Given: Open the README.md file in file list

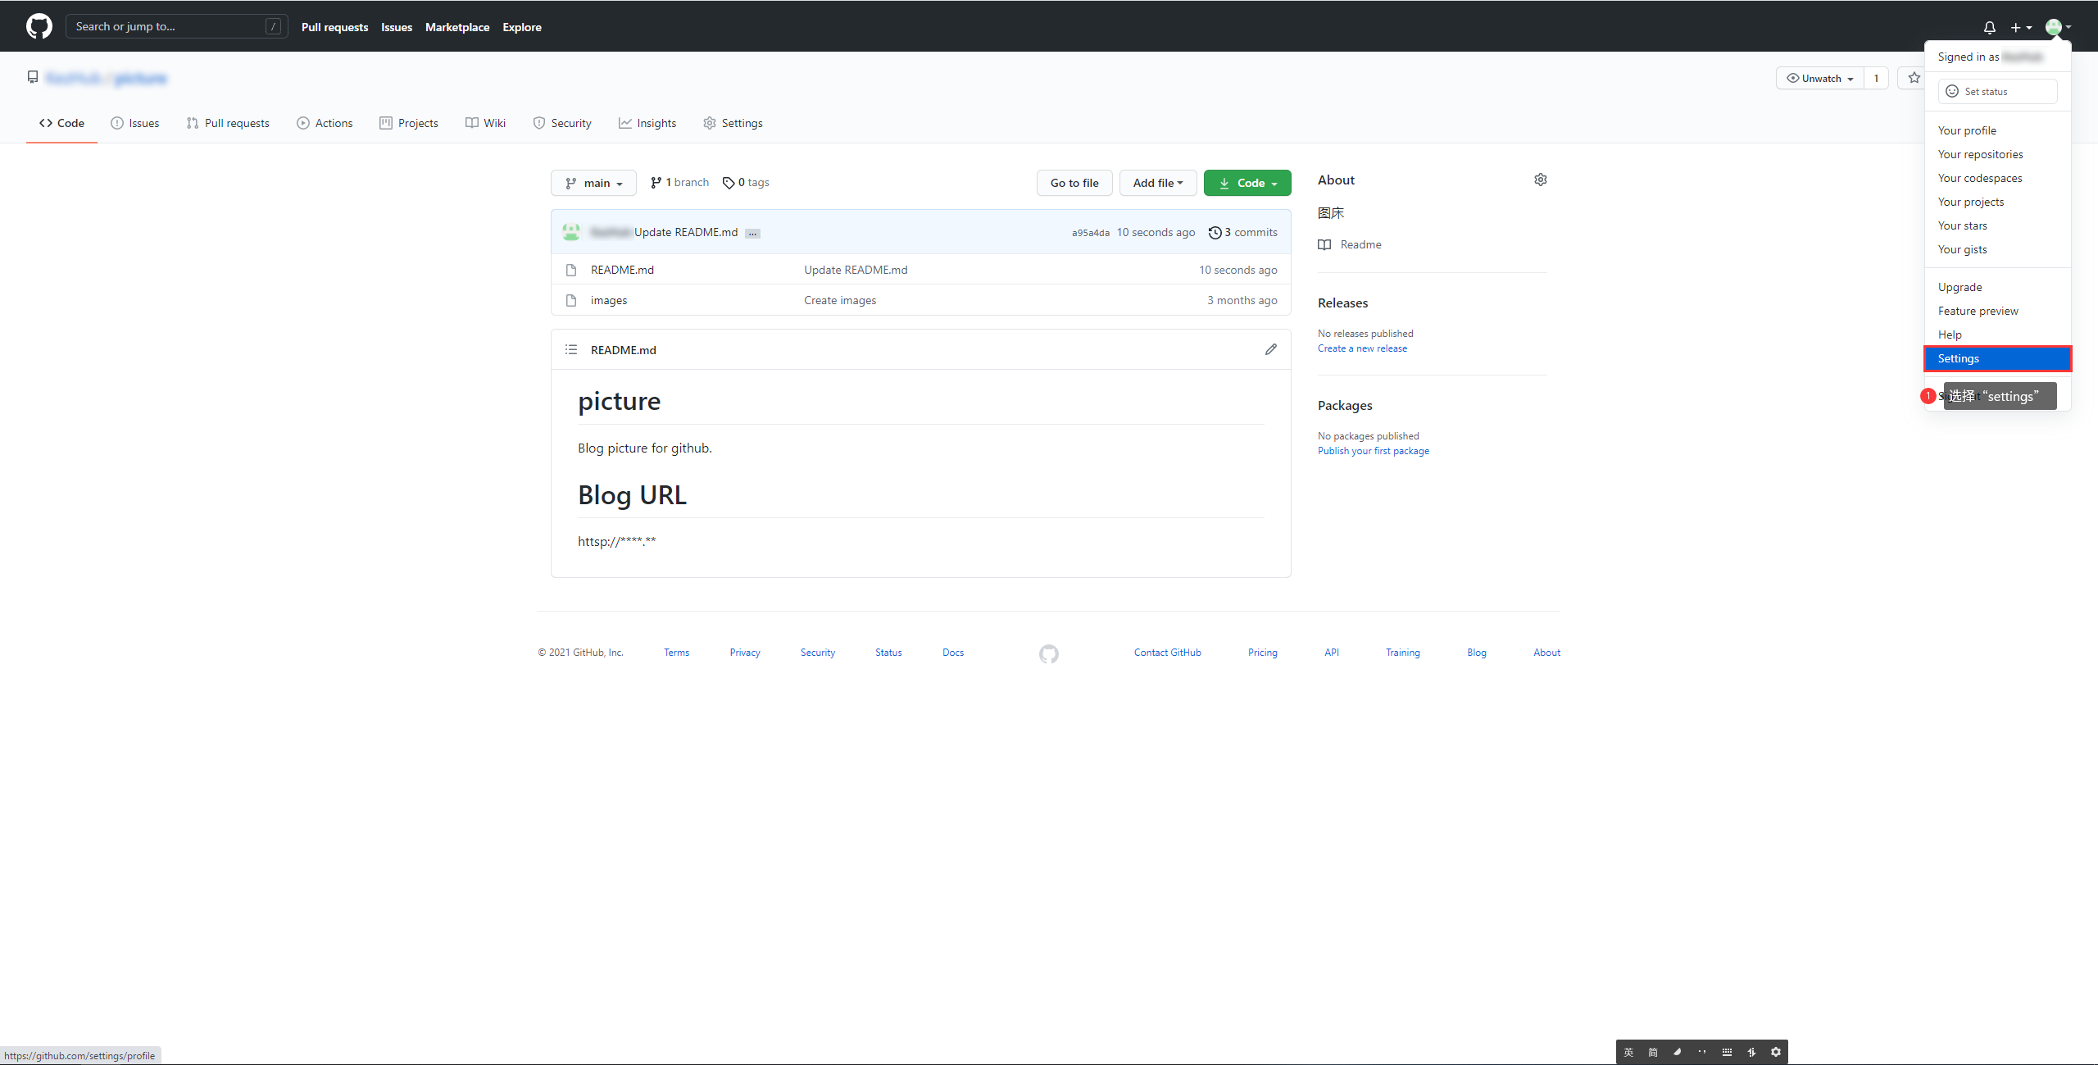Looking at the screenshot, I should coord(622,270).
